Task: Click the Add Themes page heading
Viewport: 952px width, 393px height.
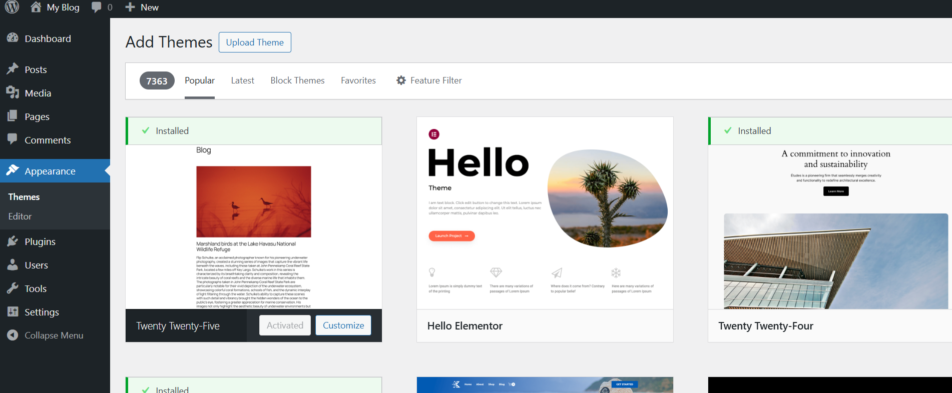Action: (x=169, y=42)
